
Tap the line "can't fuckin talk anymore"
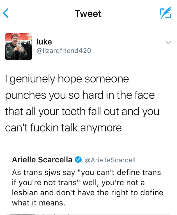(x=63, y=128)
